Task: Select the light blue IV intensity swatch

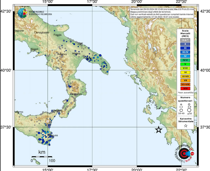Action: tap(186, 56)
